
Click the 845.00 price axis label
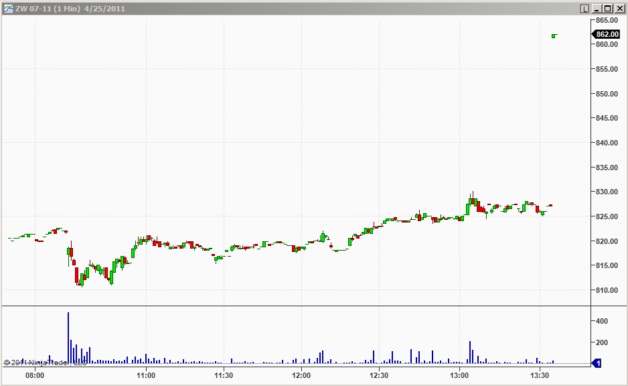(607, 118)
